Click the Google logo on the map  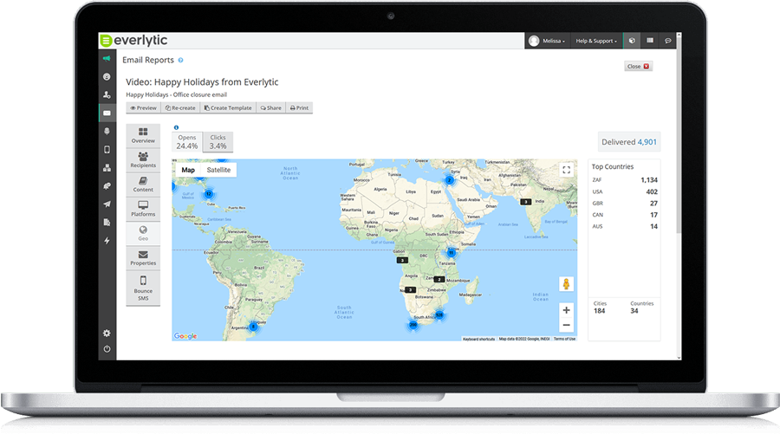click(x=185, y=336)
